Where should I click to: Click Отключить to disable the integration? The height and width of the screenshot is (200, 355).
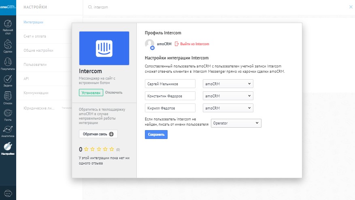point(114,93)
